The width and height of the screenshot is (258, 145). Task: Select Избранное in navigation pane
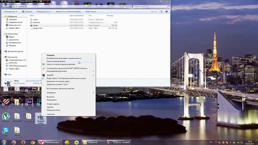click(x=12, y=17)
